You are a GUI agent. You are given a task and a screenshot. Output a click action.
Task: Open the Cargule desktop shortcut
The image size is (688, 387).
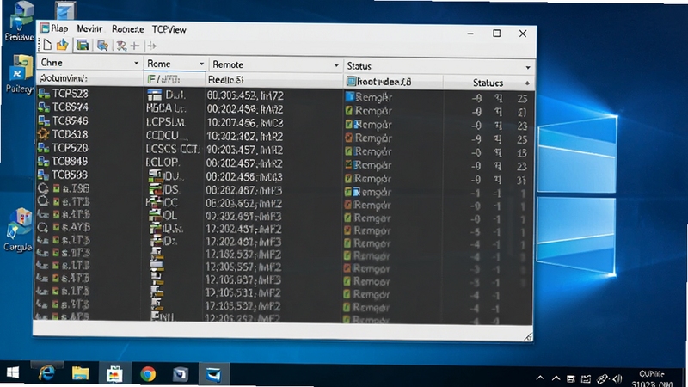[18, 229]
